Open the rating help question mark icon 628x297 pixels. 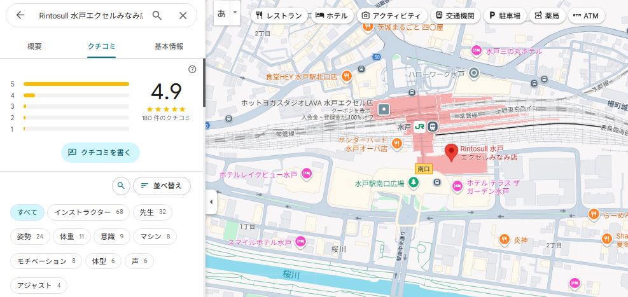click(192, 69)
